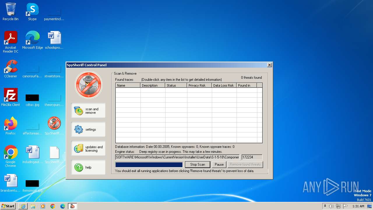Sort list by Privacy Risk column
The height and width of the screenshot is (210, 373).
pos(199,85)
